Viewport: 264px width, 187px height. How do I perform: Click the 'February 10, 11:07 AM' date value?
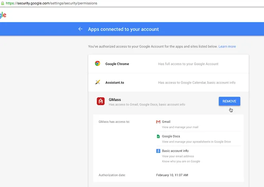point(172,175)
